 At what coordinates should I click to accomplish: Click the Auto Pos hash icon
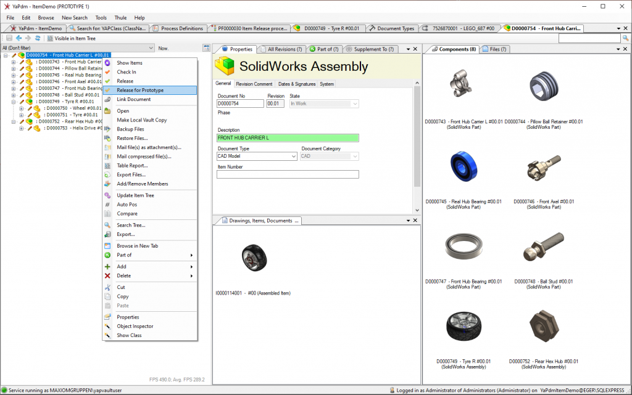click(107, 205)
